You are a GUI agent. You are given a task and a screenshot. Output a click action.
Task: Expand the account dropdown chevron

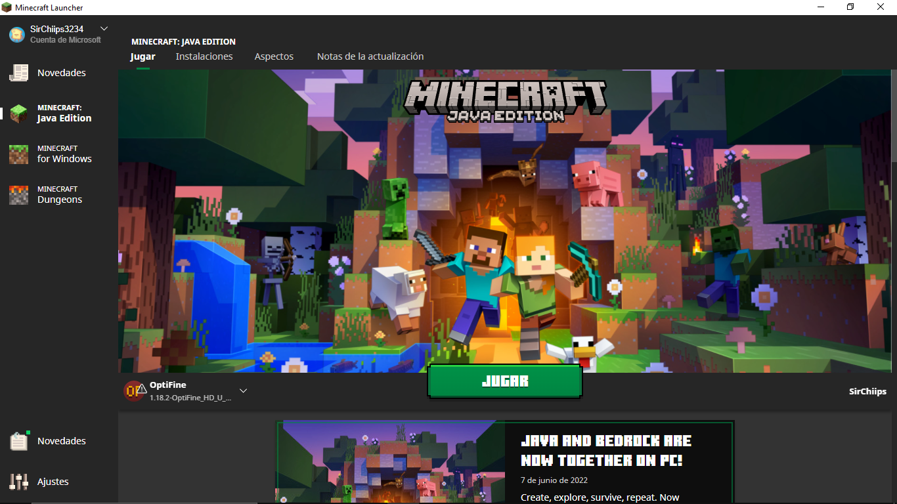pos(104,29)
